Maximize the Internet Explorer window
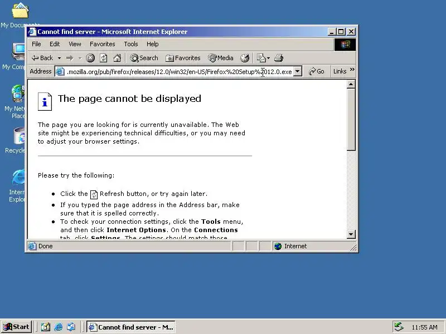Viewport: 446px width, 334px height. [341, 32]
